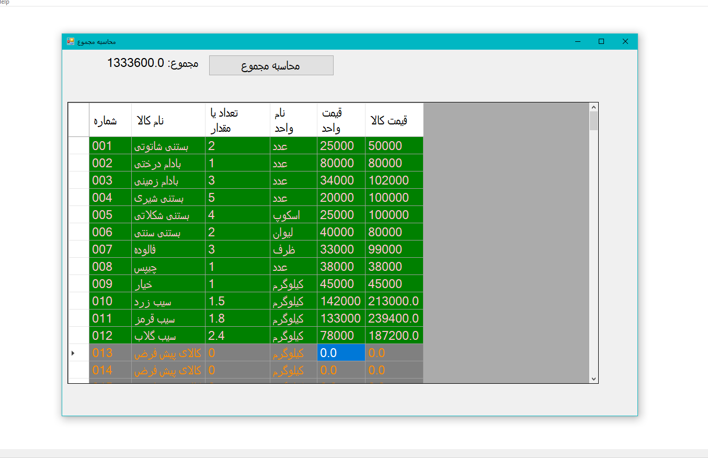The width and height of the screenshot is (708, 458).
Task: Click the تعداد یا مقدار column header
Action: coord(237,120)
